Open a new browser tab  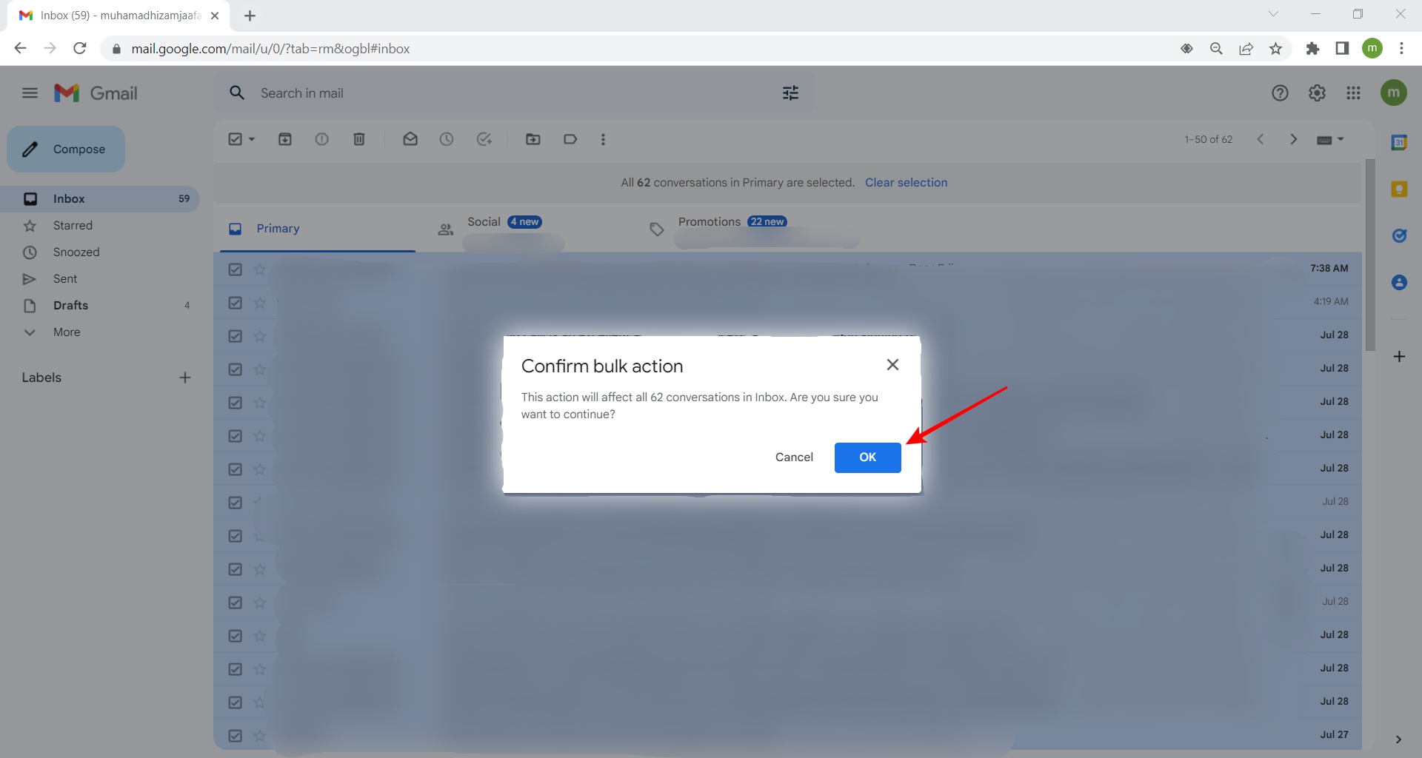pyautogui.click(x=250, y=16)
